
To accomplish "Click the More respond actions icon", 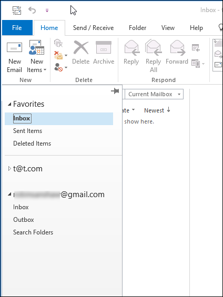I will click(196, 64).
